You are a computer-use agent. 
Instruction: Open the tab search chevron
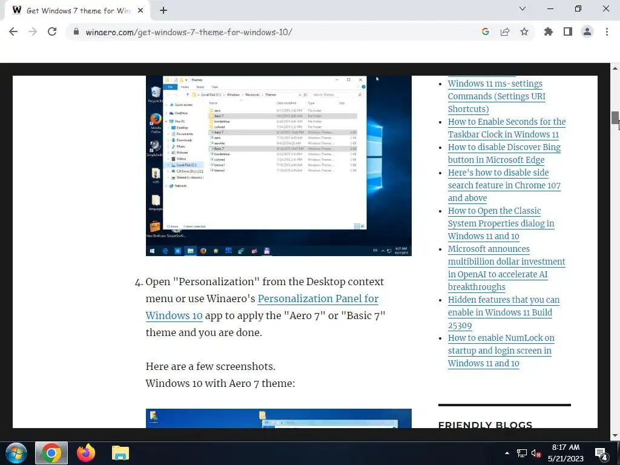click(x=523, y=8)
